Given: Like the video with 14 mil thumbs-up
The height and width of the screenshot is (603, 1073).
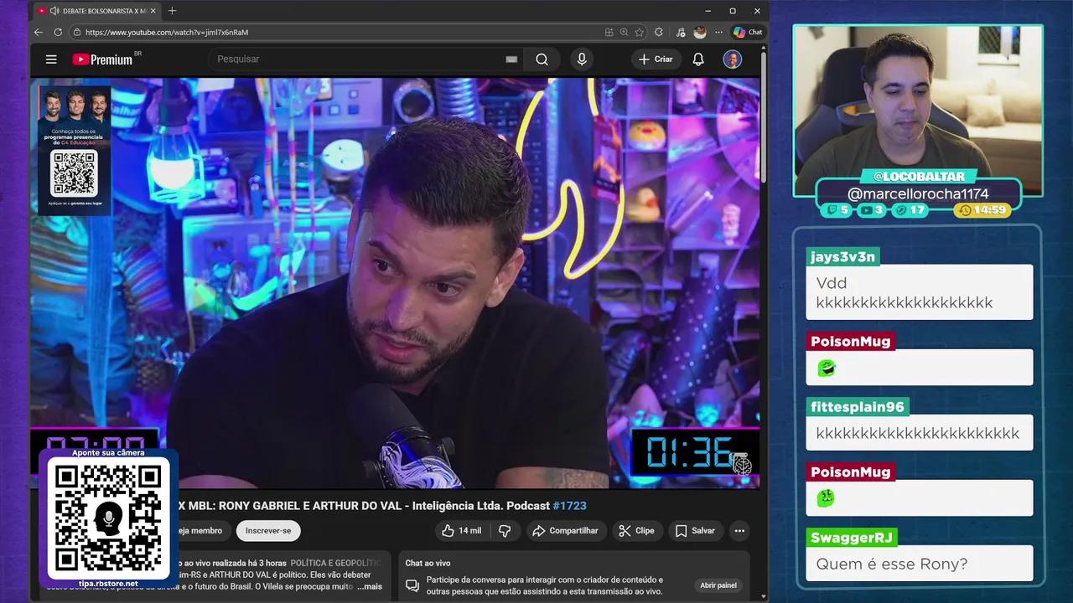Looking at the screenshot, I should 461,531.
